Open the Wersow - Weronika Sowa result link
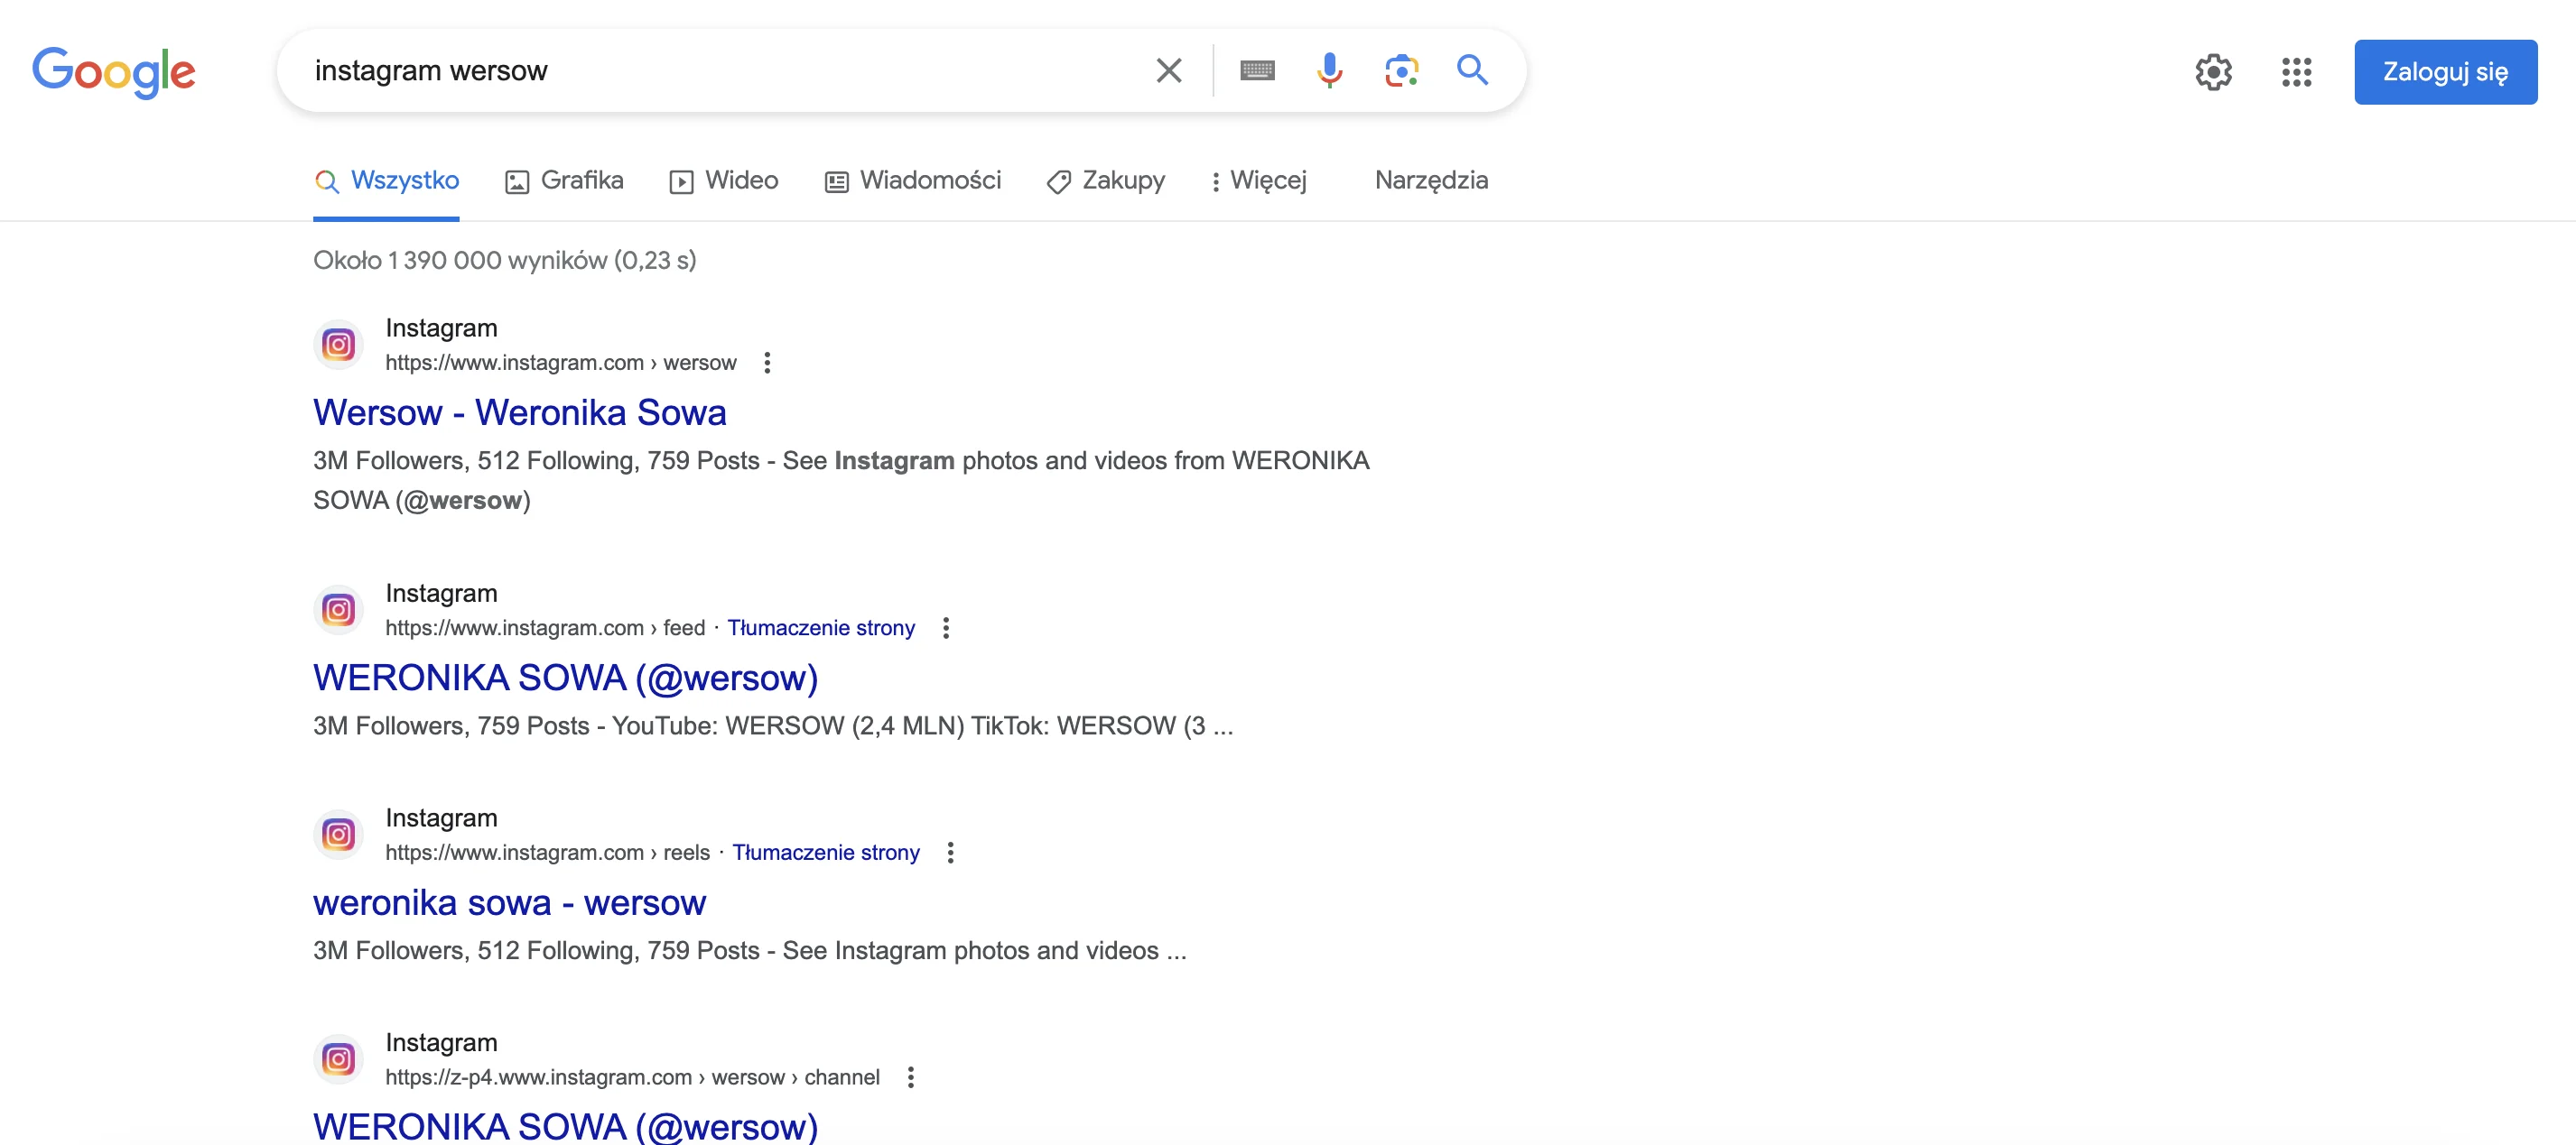This screenshot has width=2576, height=1145. click(x=519, y=412)
